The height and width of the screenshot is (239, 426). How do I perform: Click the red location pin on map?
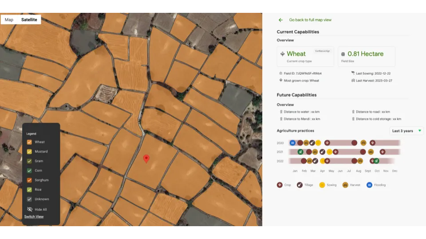pos(146,158)
